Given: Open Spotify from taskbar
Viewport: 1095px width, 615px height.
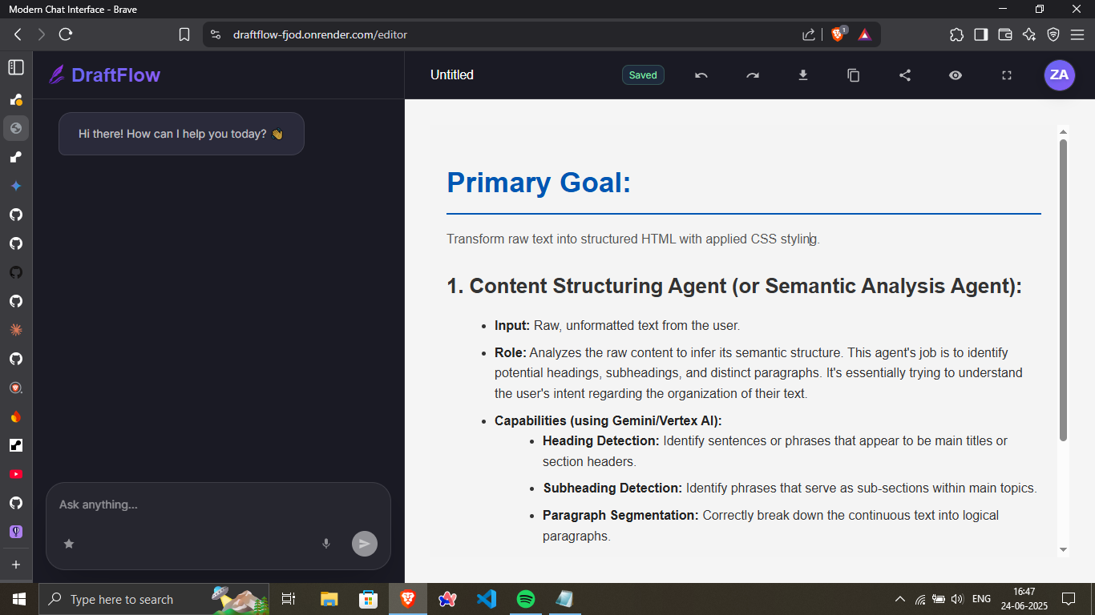Looking at the screenshot, I should [526, 599].
